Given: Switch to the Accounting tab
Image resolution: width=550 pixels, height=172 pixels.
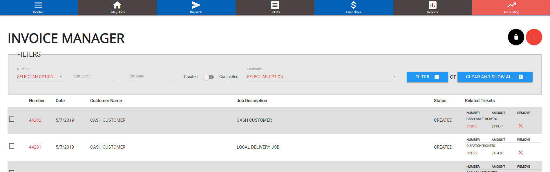Looking at the screenshot, I should click(511, 8).
